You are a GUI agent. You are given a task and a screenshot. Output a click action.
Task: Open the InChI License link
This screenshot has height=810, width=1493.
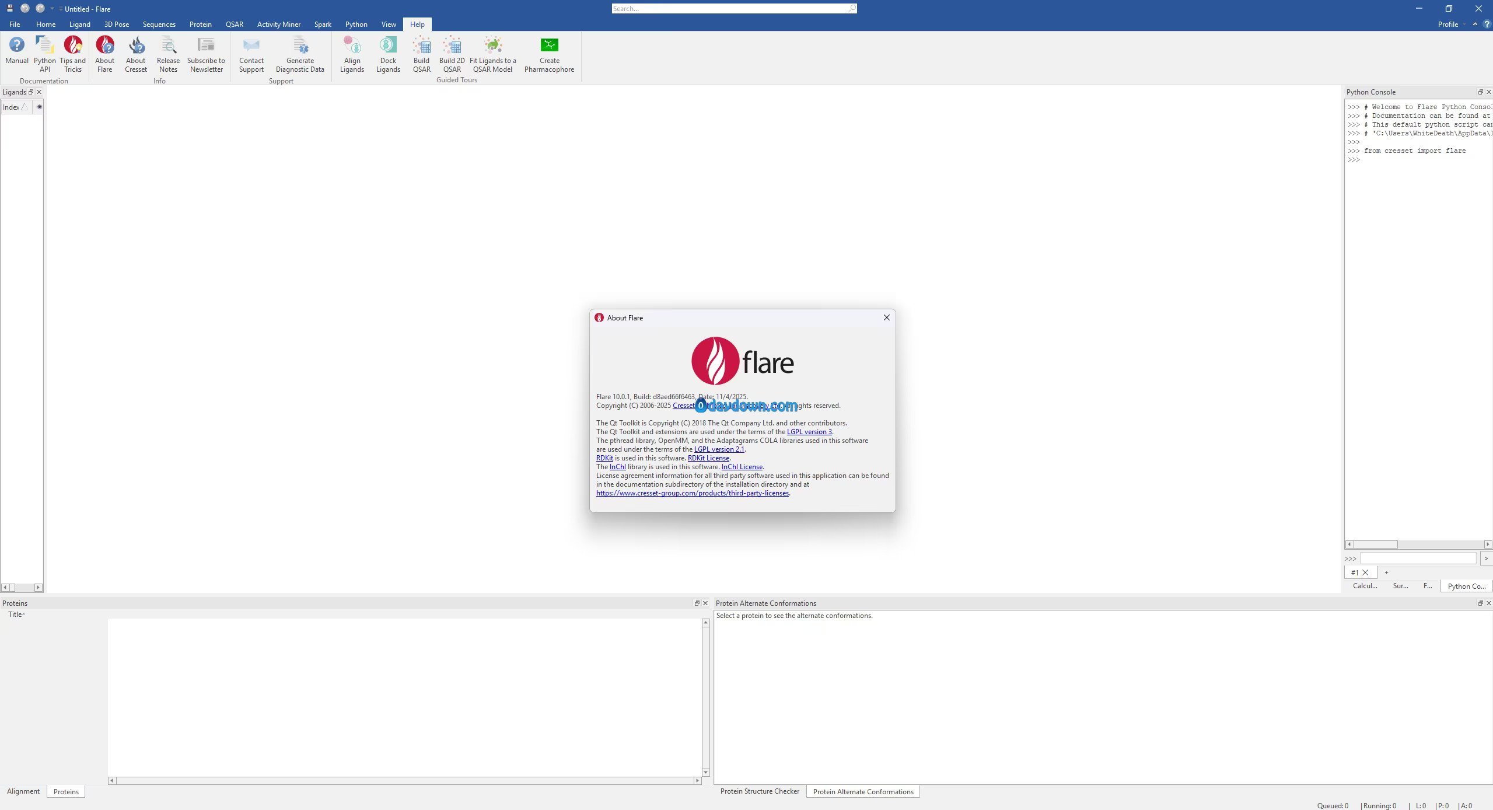click(x=742, y=467)
